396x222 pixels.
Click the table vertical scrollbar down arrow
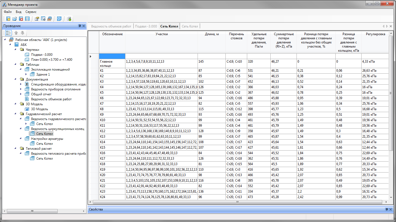391,197
